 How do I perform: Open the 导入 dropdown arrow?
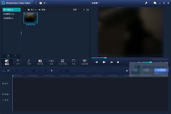tap(36, 10)
